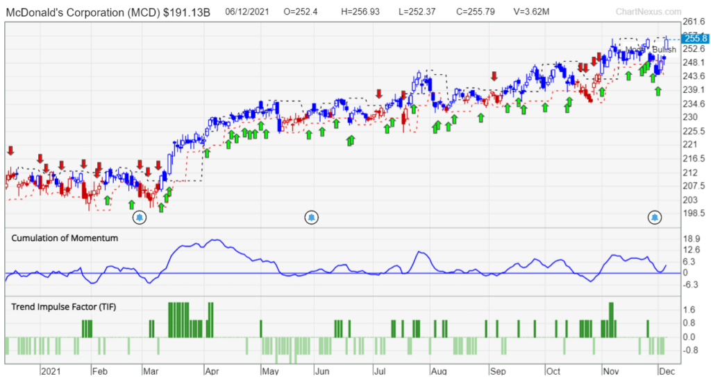Click the Feb label on time axis
The height and width of the screenshot is (379, 711).
tap(100, 371)
